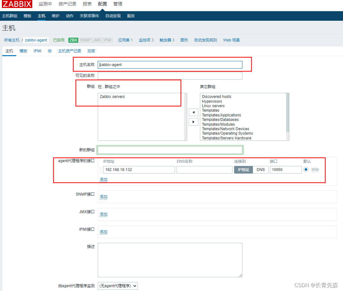Screen dimensions: 343x291
Task: Go to 动作 in the submenu
Action: 70,16
